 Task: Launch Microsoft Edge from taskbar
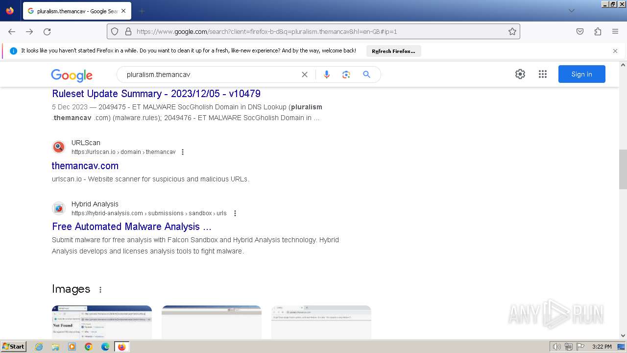105,347
